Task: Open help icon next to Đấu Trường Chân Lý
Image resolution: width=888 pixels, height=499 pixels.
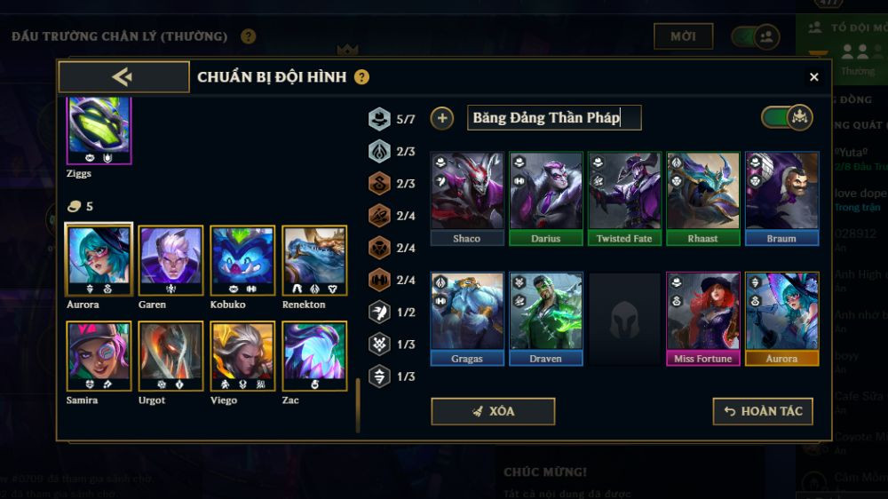Action: [248, 36]
